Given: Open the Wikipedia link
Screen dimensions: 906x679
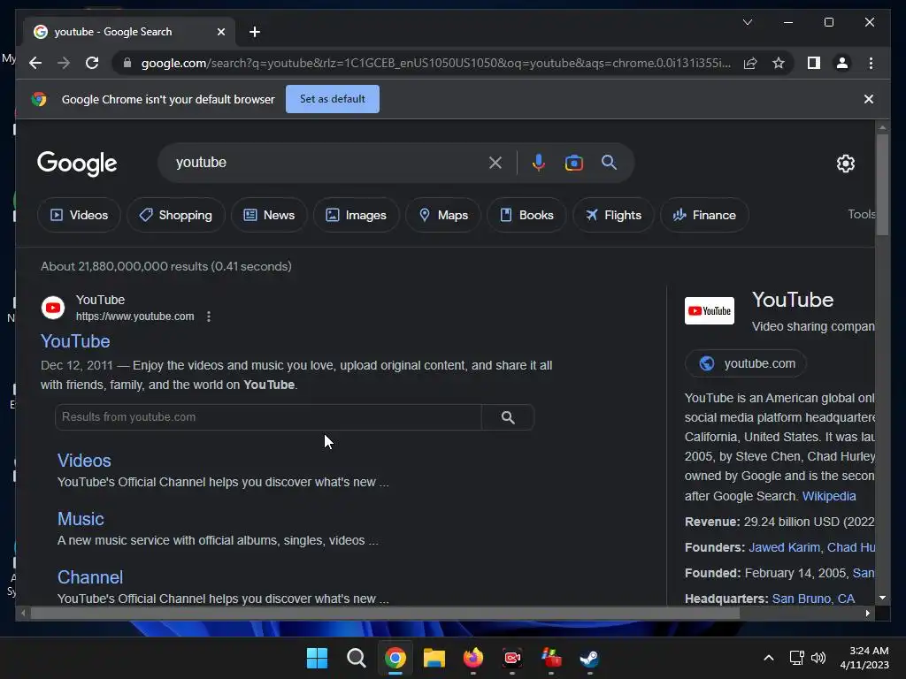Looking at the screenshot, I should click(x=828, y=496).
